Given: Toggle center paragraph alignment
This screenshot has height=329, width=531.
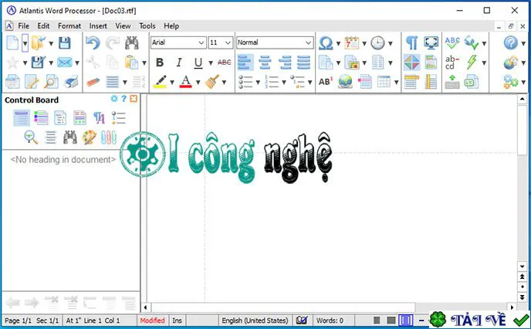Looking at the screenshot, I should (x=265, y=63).
